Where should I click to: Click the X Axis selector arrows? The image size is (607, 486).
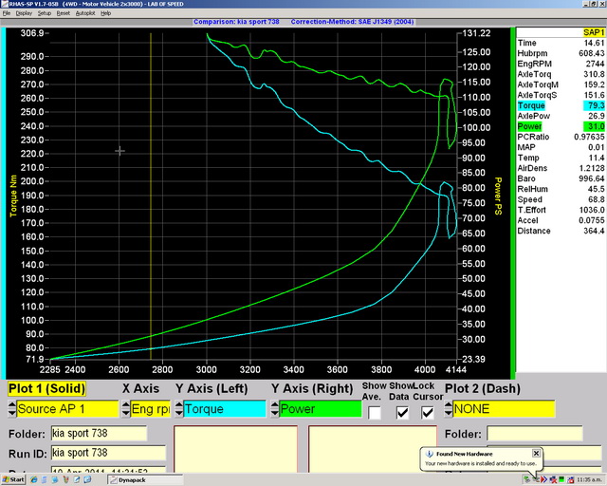[x=125, y=409]
